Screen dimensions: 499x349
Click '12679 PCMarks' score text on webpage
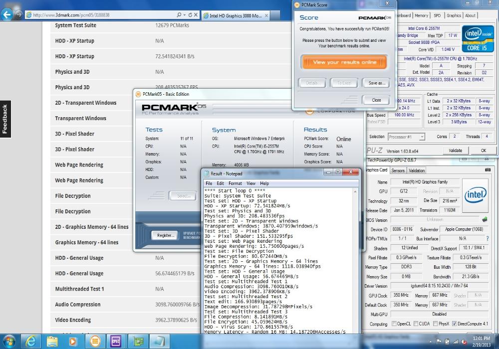tap(172, 25)
